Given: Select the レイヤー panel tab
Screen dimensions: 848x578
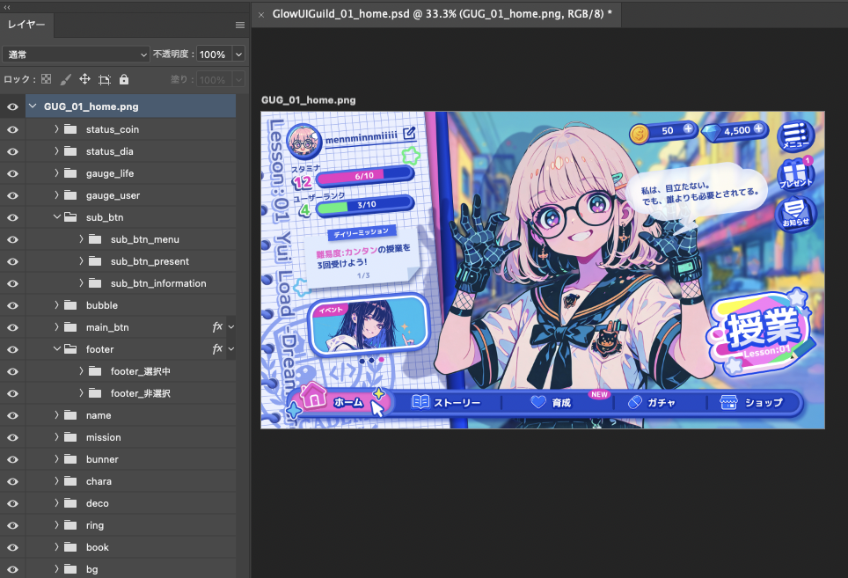Looking at the screenshot, I should coord(27,26).
